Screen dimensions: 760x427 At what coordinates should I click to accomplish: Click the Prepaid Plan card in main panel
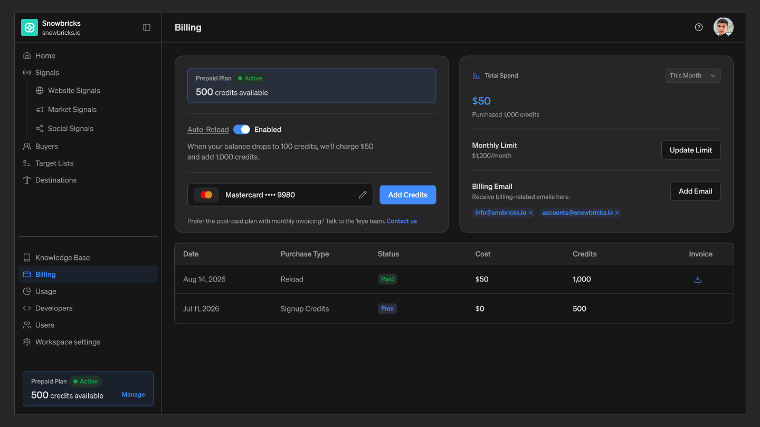click(312, 85)
